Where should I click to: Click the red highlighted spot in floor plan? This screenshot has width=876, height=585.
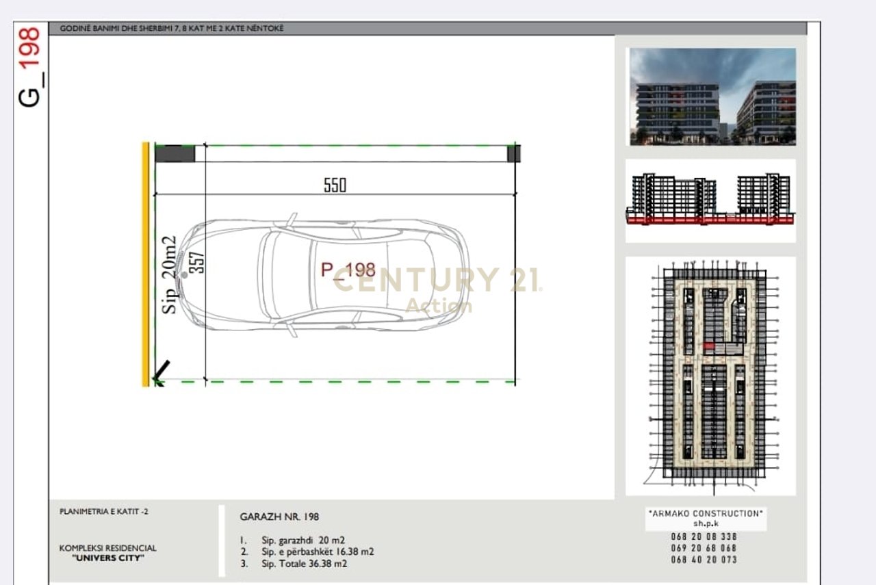coord(710,347)
